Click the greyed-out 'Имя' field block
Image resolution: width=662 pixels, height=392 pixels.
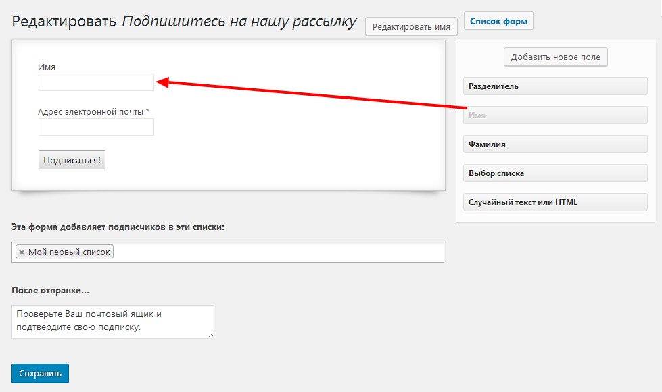[555, 115]
